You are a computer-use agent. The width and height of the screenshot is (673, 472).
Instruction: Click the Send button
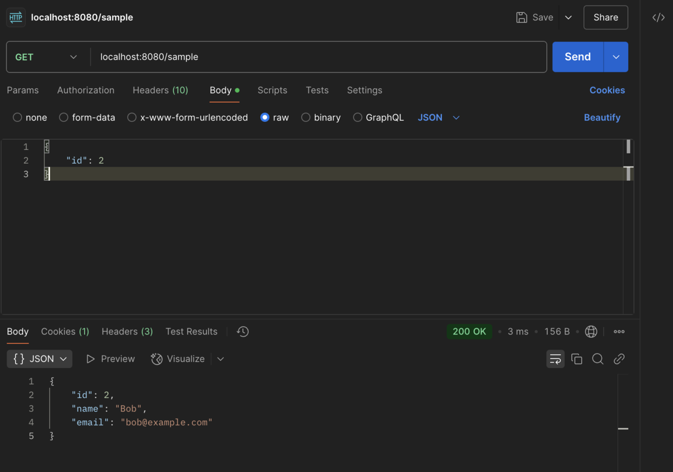[x=578, y=57]
